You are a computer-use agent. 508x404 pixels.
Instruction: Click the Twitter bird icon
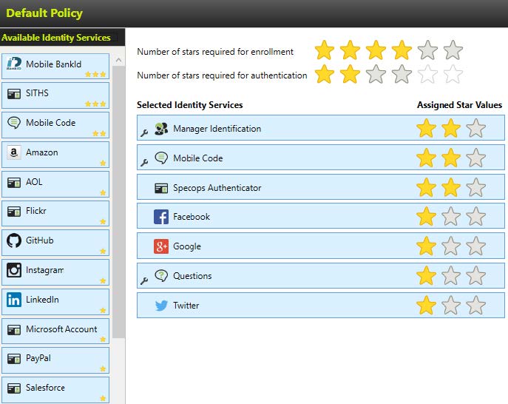(x=161, y=306)
